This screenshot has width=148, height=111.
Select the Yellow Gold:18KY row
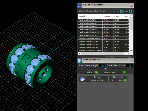click(104, 29)
